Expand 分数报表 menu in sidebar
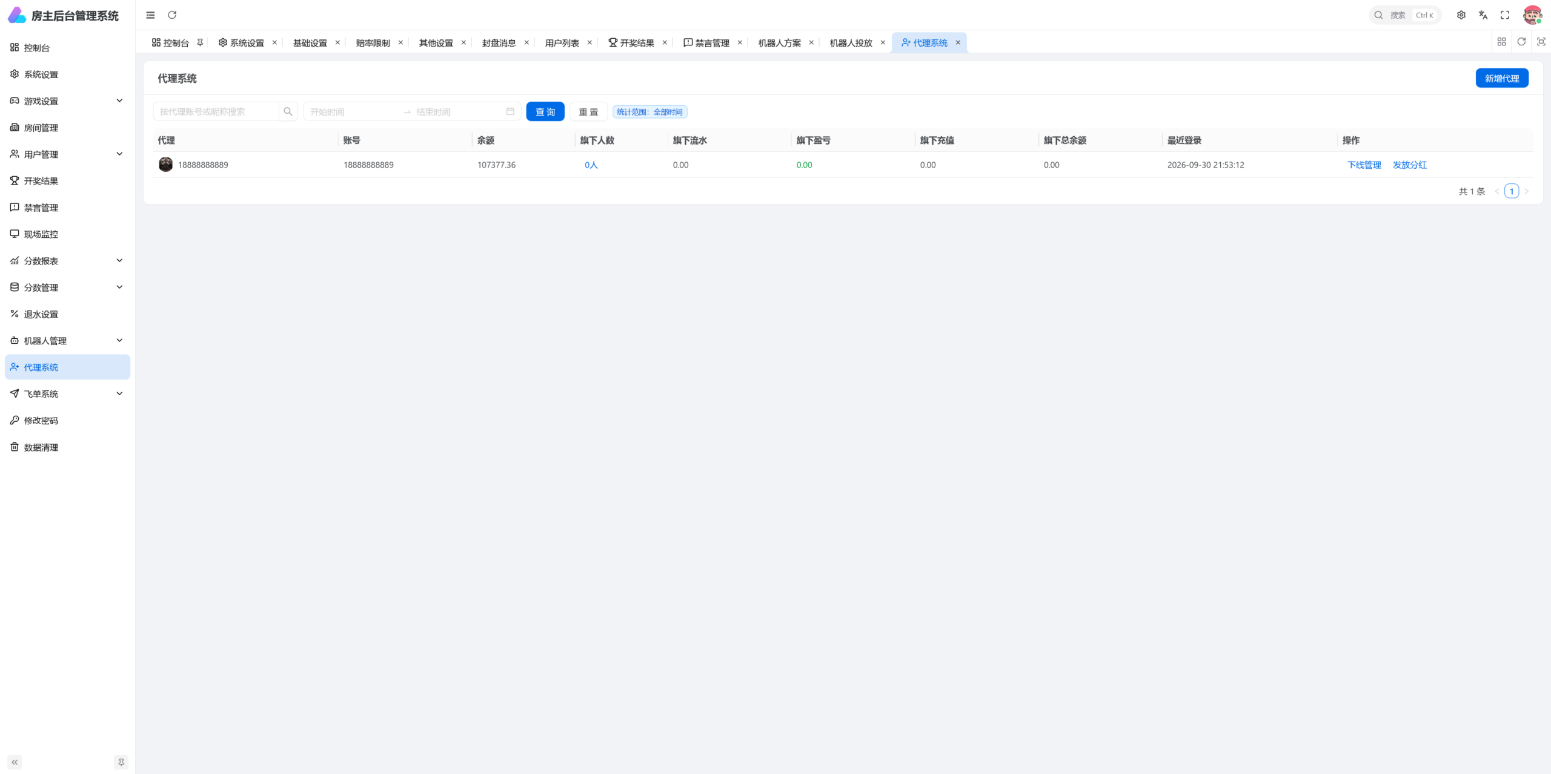Viewport: 1551px width, 774px height. pyautogui.click(x=67, y=261)
